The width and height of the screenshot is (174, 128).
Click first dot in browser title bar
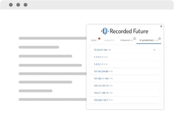11,5
